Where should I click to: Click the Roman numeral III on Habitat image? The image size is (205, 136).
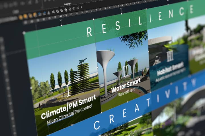click(x=170, y=57)
